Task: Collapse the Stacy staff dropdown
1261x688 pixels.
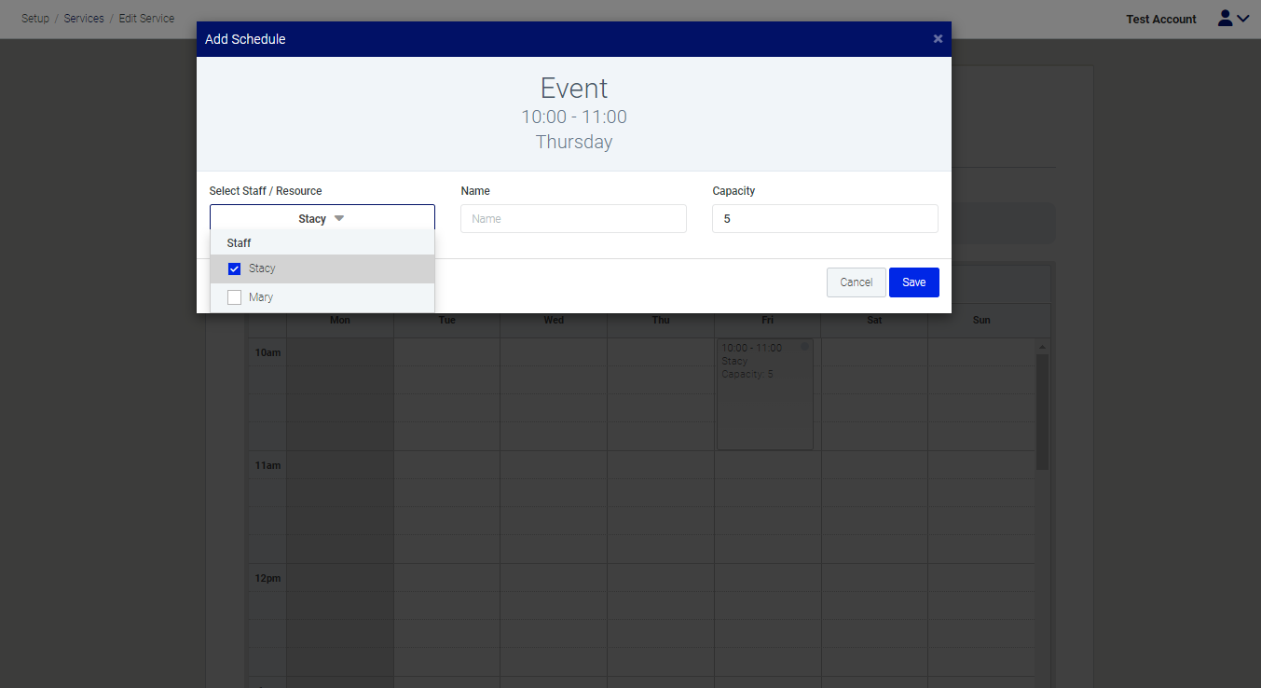Action: (x=322, y=219)
